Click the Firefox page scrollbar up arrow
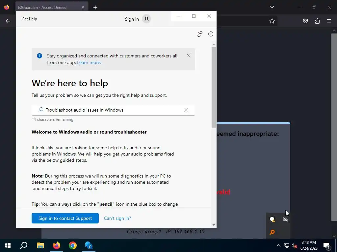The image size is (337, 252). (334, 31)
